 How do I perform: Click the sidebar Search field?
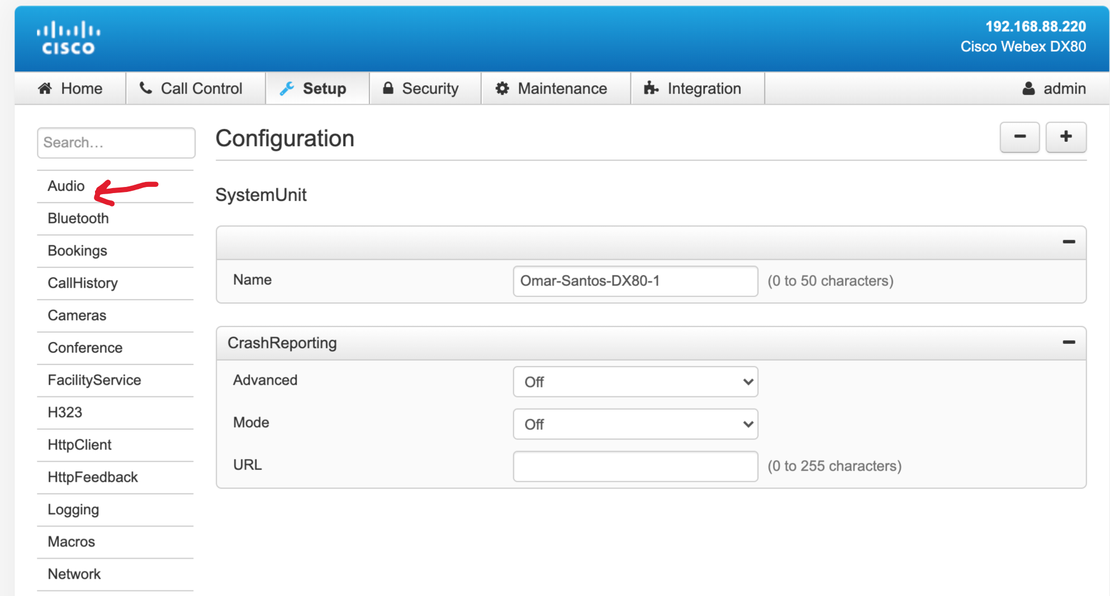(x=116, y=143)
